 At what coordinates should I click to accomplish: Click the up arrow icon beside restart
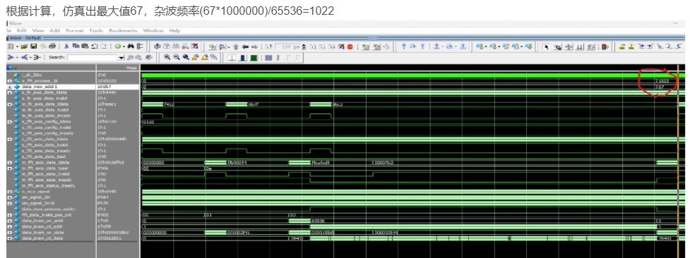(236, 47)
